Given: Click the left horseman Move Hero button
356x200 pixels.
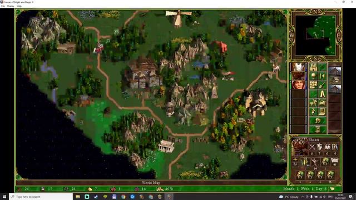Looking at the screenshot, I should coord(313,102).
